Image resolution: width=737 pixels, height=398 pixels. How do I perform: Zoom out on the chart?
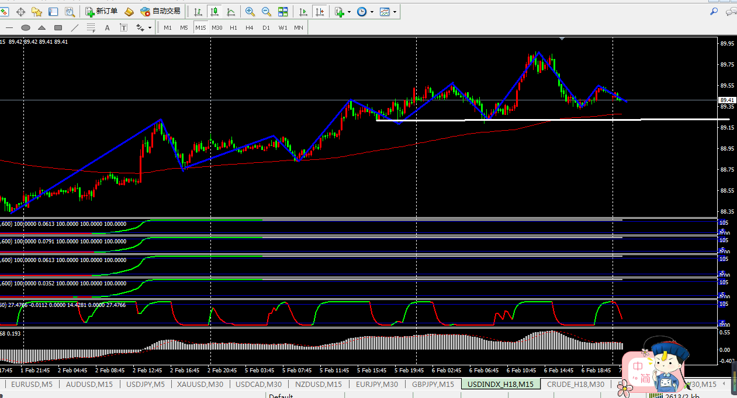point(267,12)
